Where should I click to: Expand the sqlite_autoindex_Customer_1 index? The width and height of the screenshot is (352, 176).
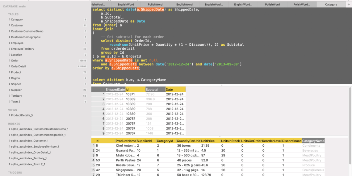(10, 141)
